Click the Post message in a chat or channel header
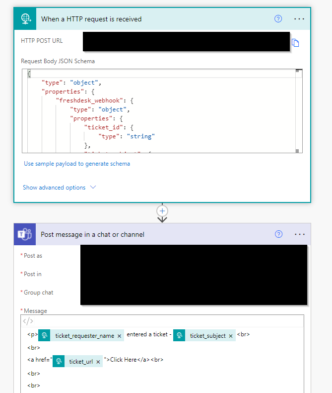 click(x=162, y=234)
